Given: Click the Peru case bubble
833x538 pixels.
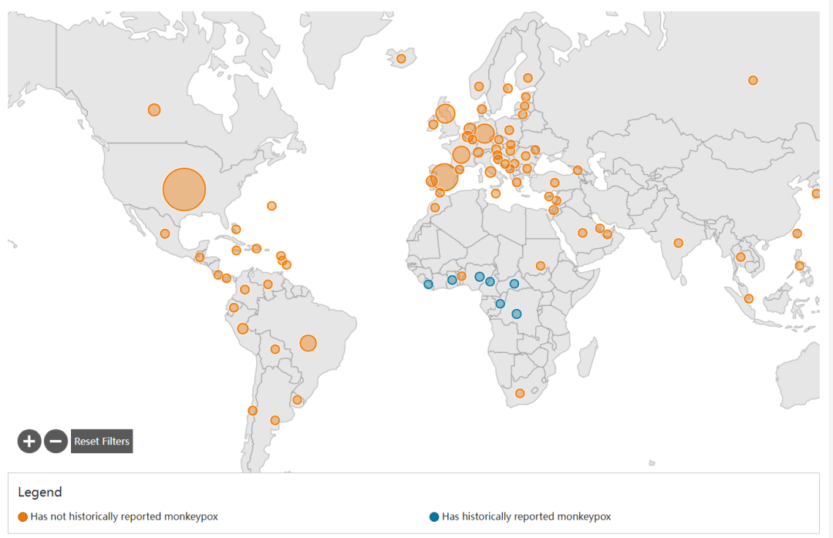Looking at the screenshot, I should click(243, 329).
